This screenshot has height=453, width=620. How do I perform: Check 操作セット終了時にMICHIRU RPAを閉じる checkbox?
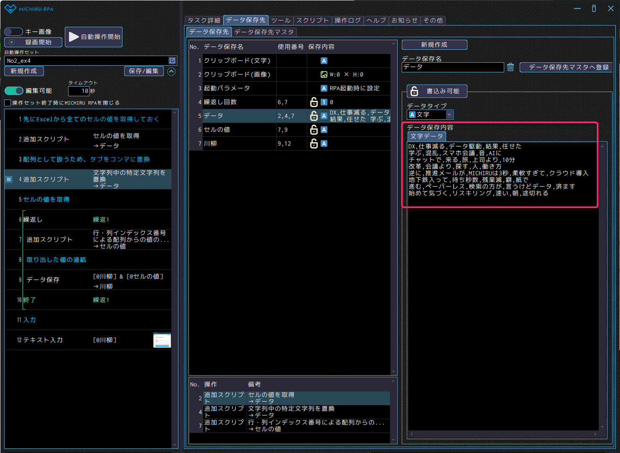click(x=8, y=103)
